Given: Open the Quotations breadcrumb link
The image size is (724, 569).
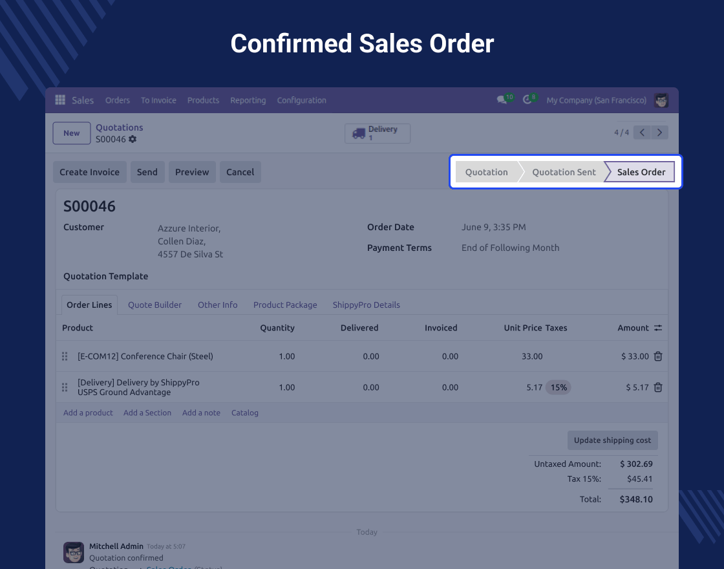Looking at the screenshot, I should pos(119,127).
